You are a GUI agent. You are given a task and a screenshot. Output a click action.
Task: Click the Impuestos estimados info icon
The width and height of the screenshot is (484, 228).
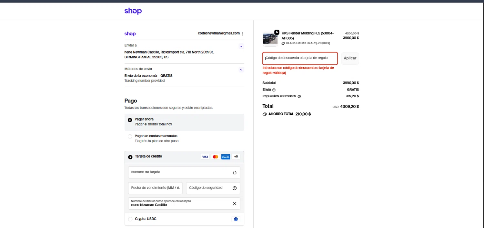pos(299,96)
